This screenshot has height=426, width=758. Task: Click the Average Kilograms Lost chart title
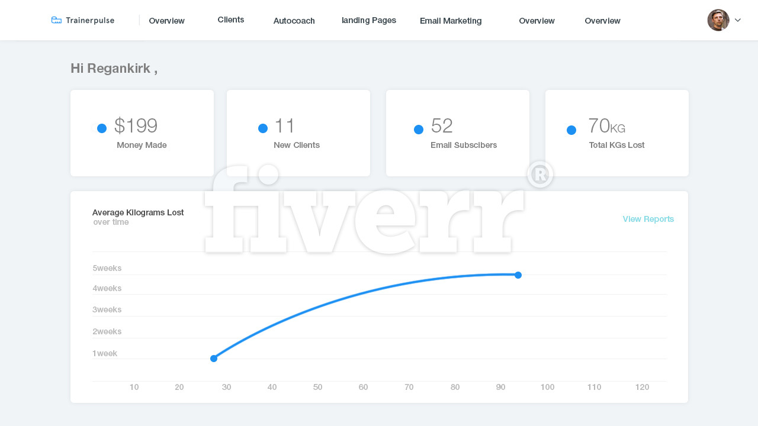pyautogui.click(x=138, y=212)
